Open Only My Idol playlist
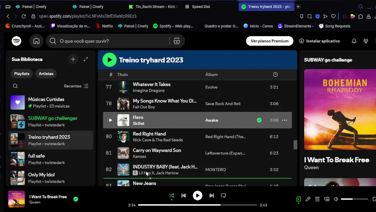376x212 pixels. click(x=51, y=178)
